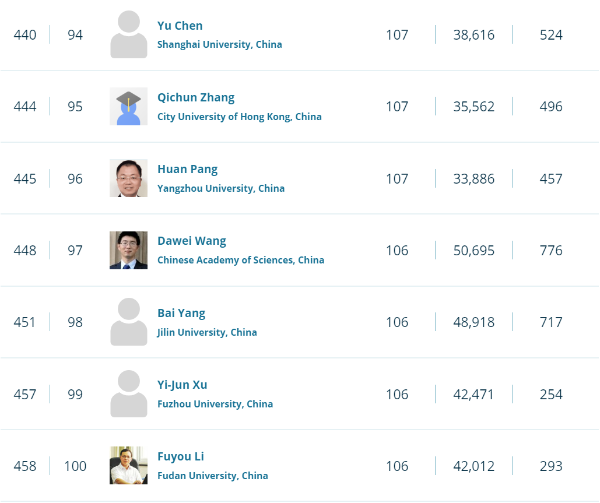Open Fudan University, China affiliation
The image size is (600, 503).
[212, 476]
